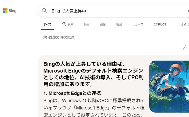Go to the 地図 maps tab

(119, 24)
